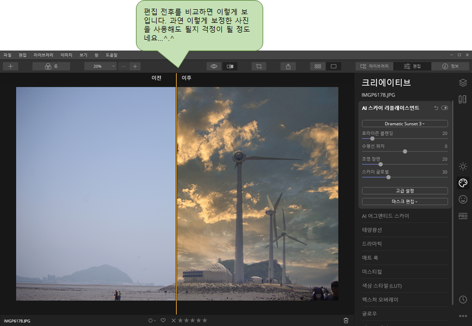This screenshot has height=326, width=472.
Task: Open the 편집 tab in top right
Action: (412, 66)
